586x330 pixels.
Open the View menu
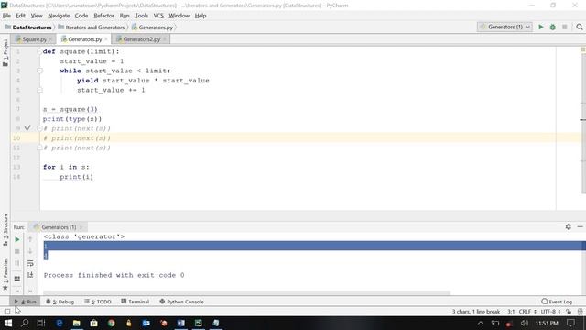(37, 16)
